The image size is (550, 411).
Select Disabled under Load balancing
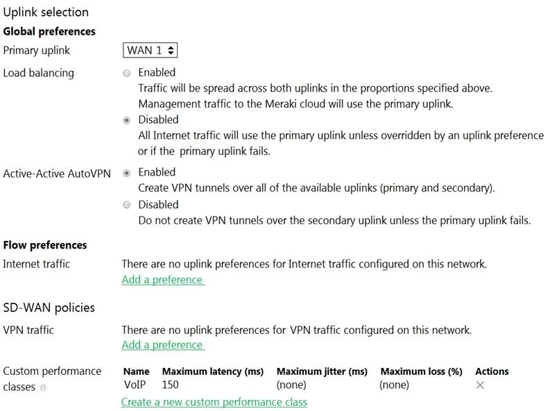click(127, 120)
